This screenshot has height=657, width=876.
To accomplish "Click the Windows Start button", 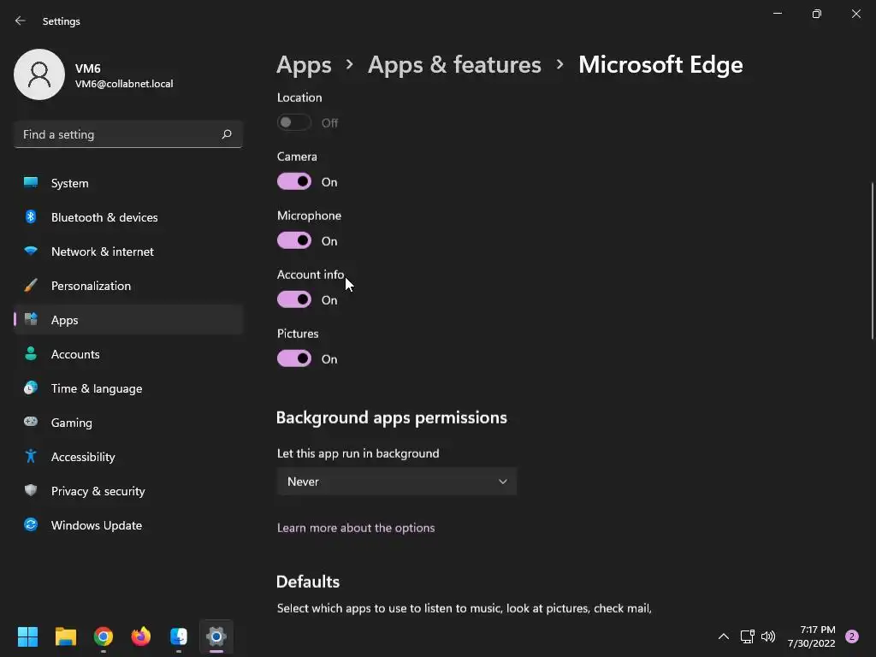I will tap(28, 636).
